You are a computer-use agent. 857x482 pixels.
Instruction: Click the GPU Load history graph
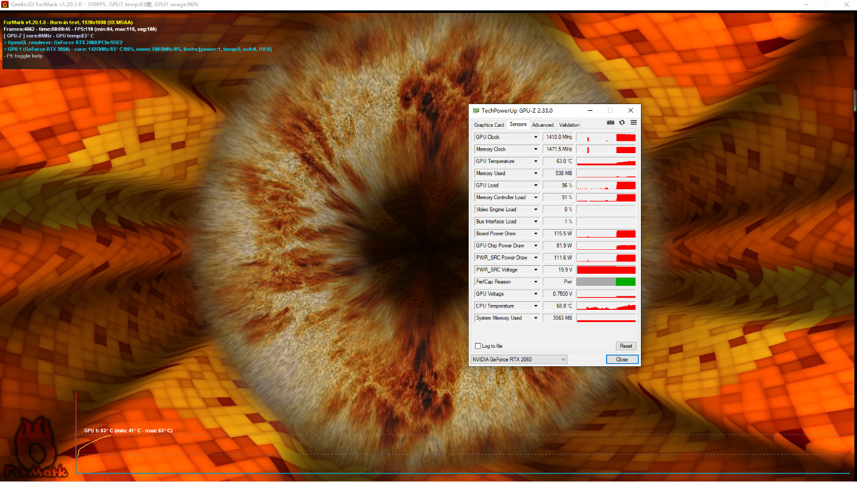click(x=605, y=186)
